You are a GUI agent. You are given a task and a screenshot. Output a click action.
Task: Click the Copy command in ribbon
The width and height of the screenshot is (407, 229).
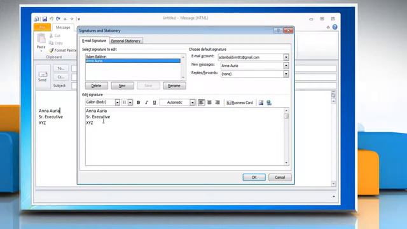pyautogui.click(x=57, y=43)
